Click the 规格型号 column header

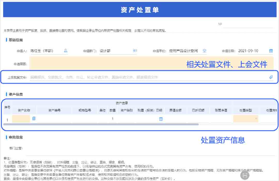pyautogui.click(x=85, y=110)
